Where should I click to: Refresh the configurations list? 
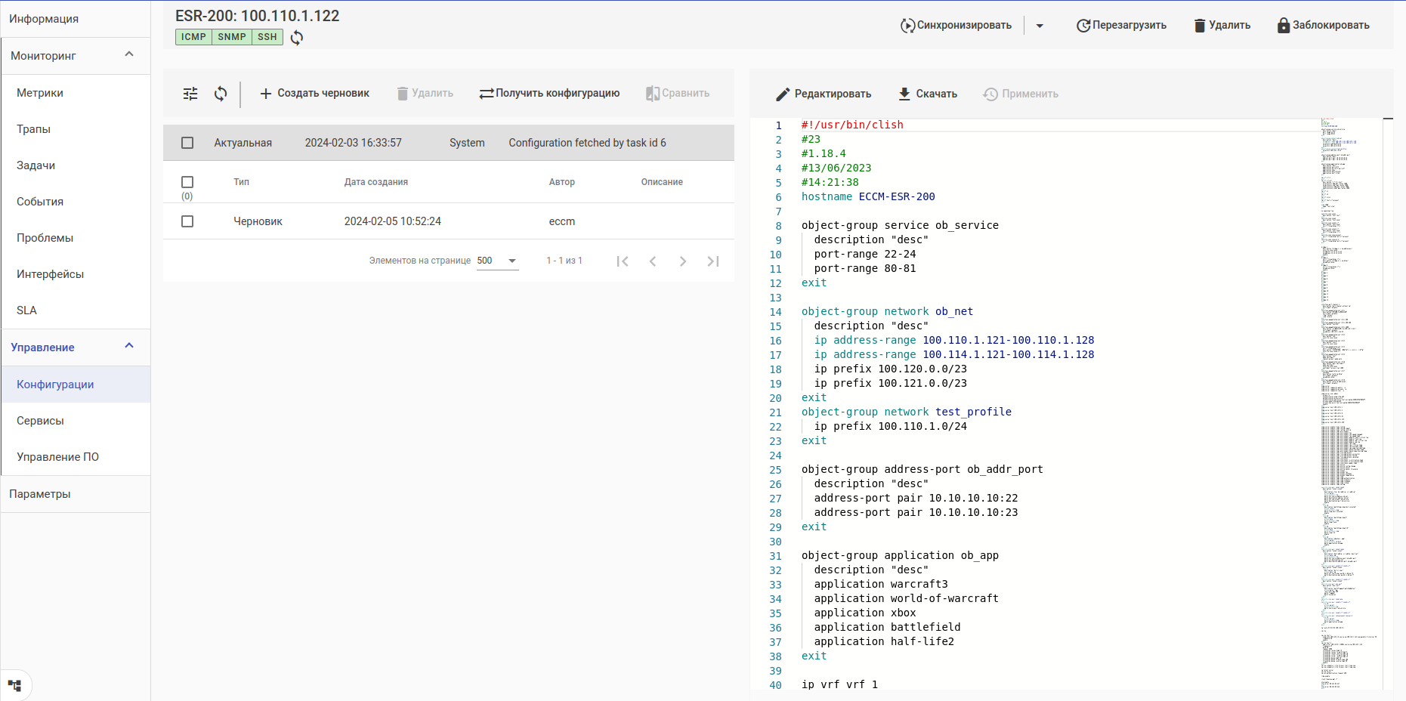pos(221,94)
